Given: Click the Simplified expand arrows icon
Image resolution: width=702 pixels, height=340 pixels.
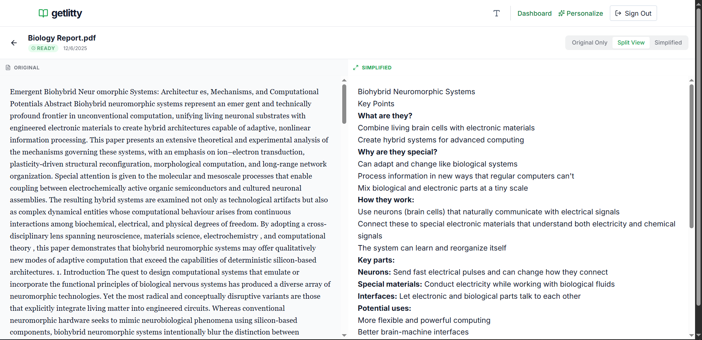Looking at the screenshot, I should 356,68.
